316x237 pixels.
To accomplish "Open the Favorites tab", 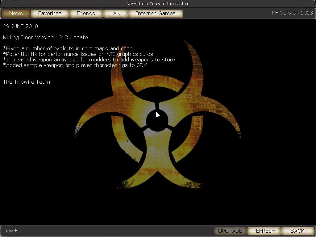I will pyautogui.click(x=50, y=13).
